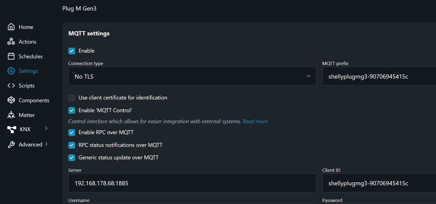This screenshot has height=204, width=436.
Task: Open Scripts via the code brackets icon
Action: click(x=11, y=86)
